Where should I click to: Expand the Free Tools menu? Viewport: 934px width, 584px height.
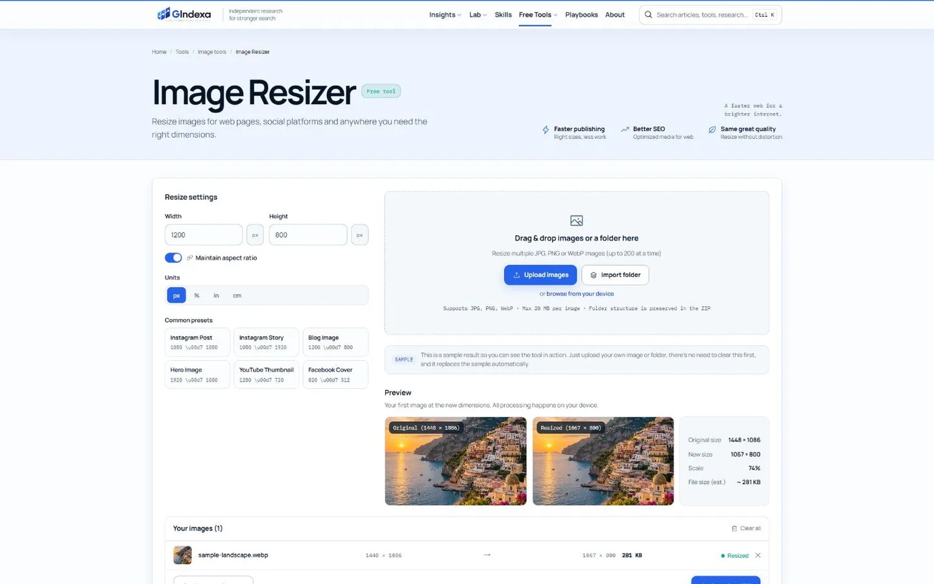[538, 14]
